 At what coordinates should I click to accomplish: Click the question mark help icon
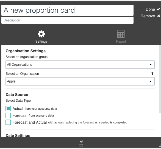(x=152, y=73)
